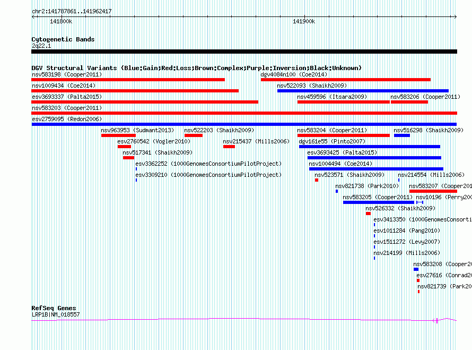
Task: Click the nsv583207 Cooper variant label
Action: pos(440,186)
